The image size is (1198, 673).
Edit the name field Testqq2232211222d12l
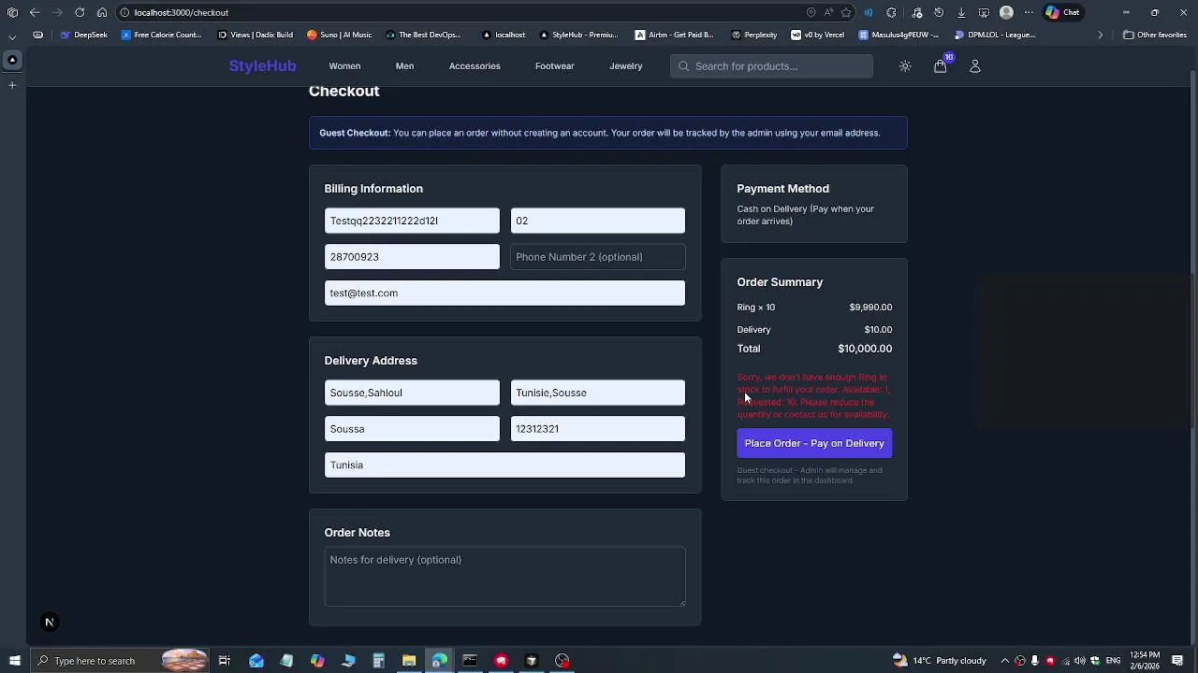(412, 221)
